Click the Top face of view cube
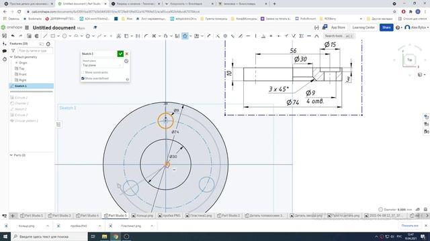Viewport: 430px width, 241px height. (409, 60)
